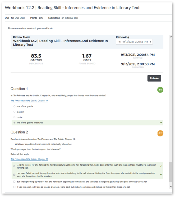
Task: Click the 83.5 percentage score
Action: click(x=36, y=56)
